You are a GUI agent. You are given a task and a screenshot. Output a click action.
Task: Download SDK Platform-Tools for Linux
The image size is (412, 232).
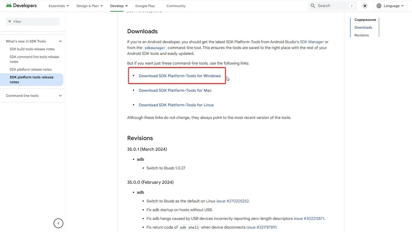(176, 105)
